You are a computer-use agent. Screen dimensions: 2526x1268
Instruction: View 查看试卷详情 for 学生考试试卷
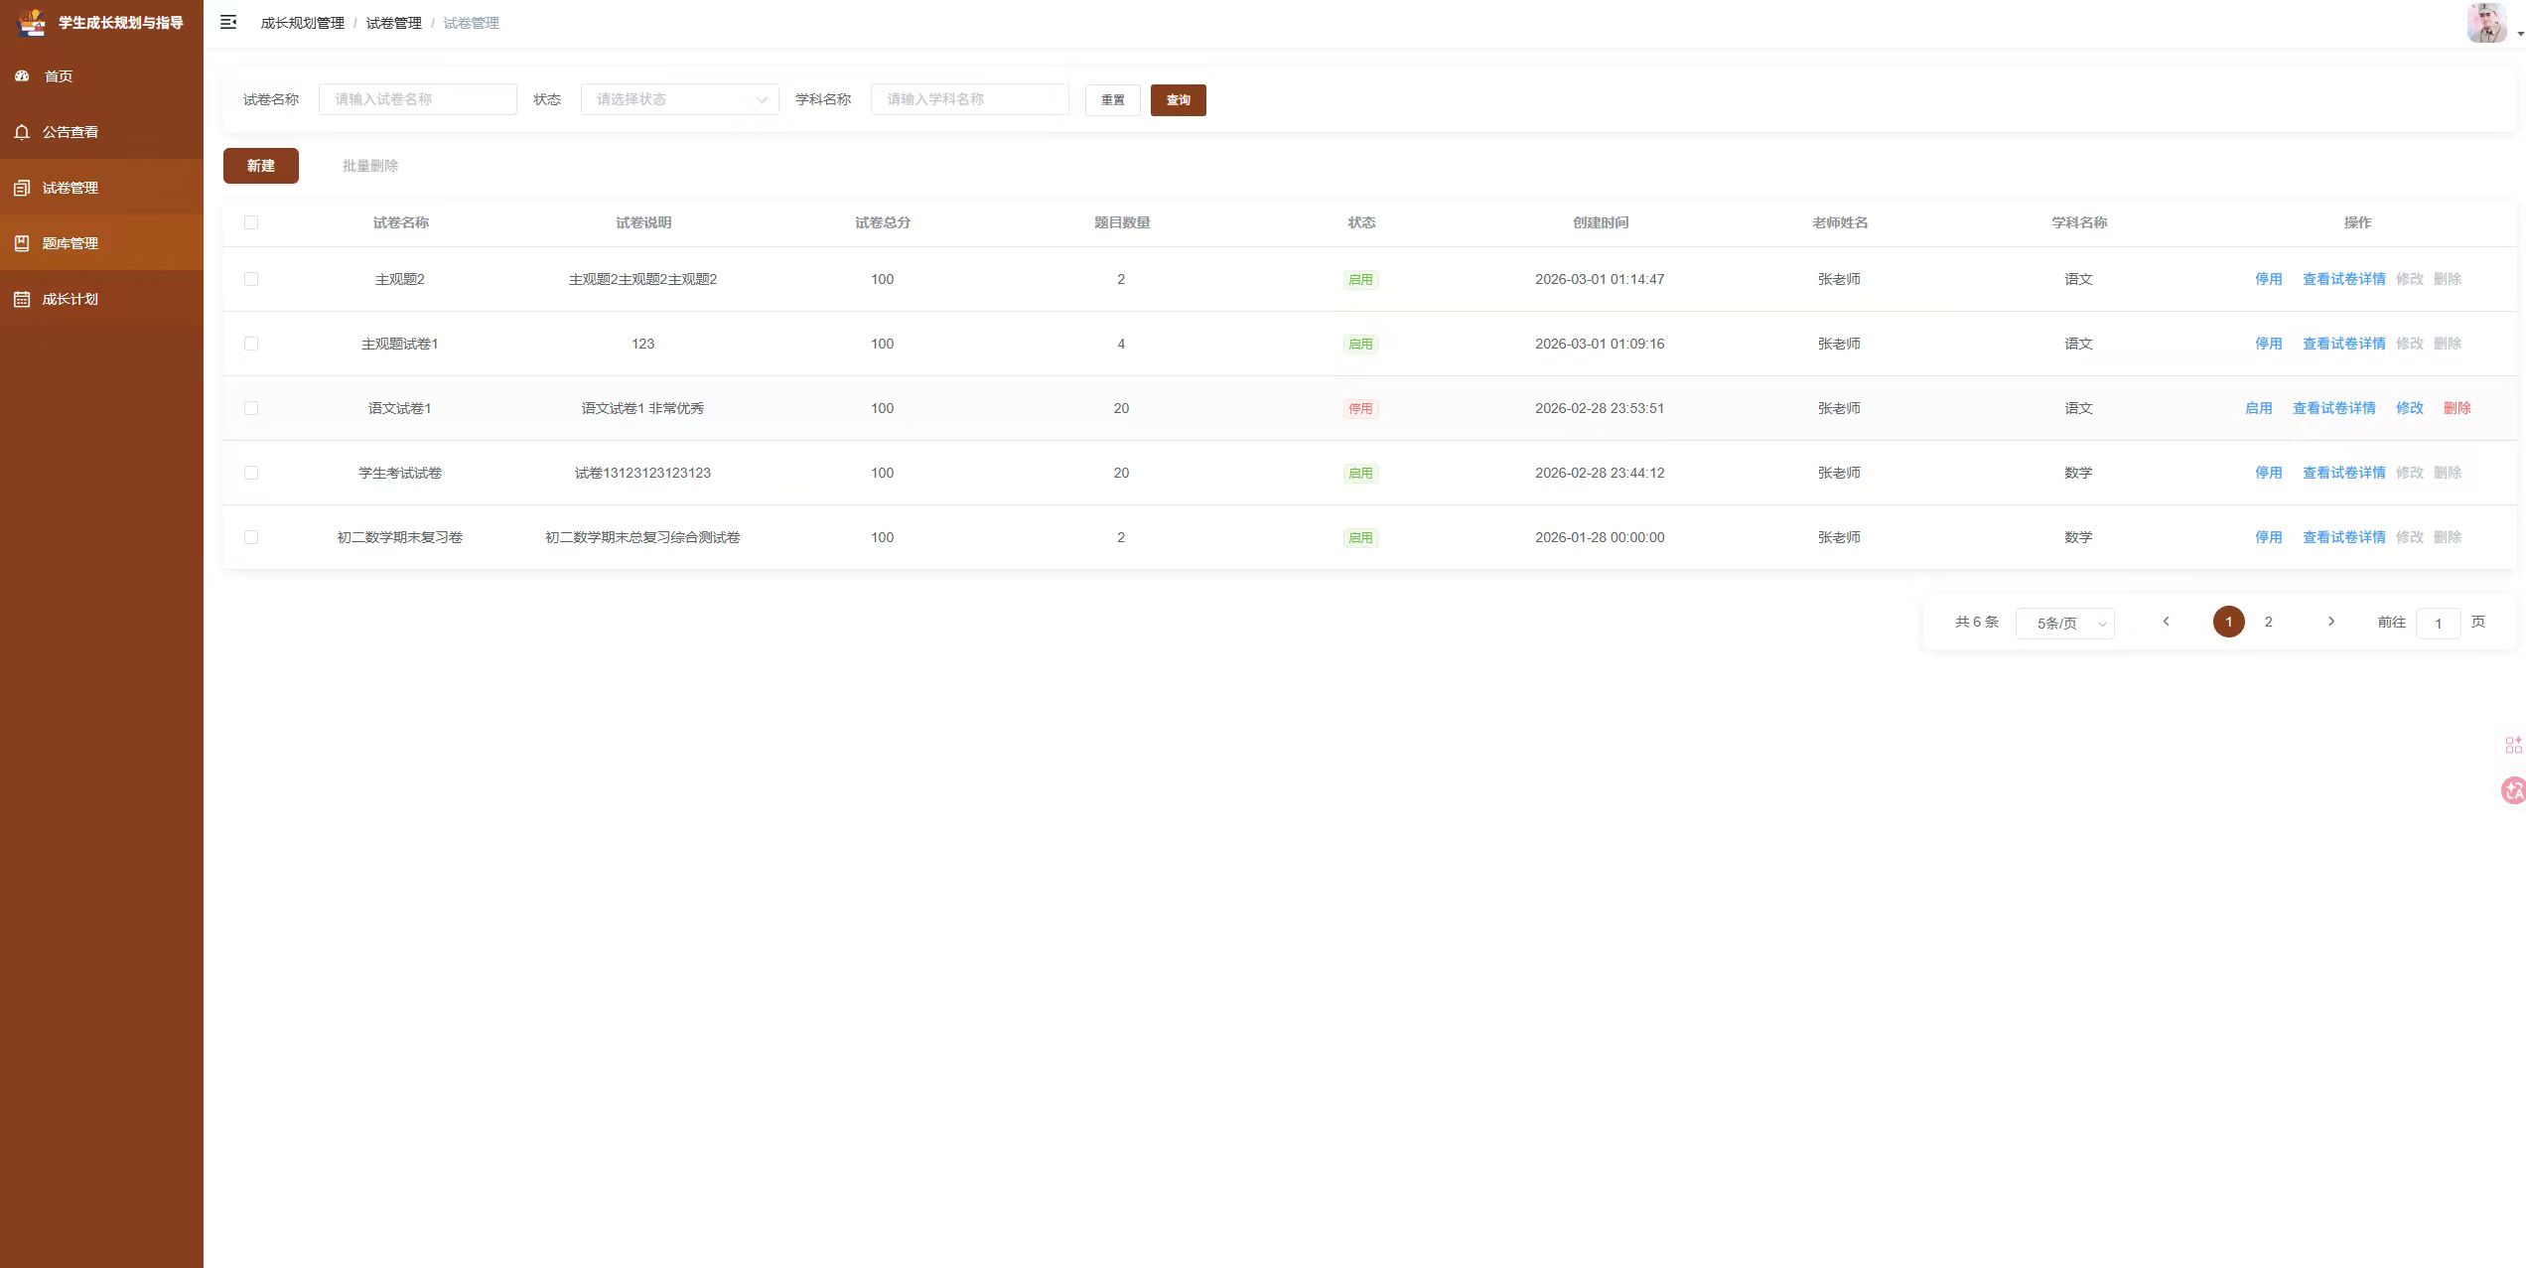[2343, 473]
